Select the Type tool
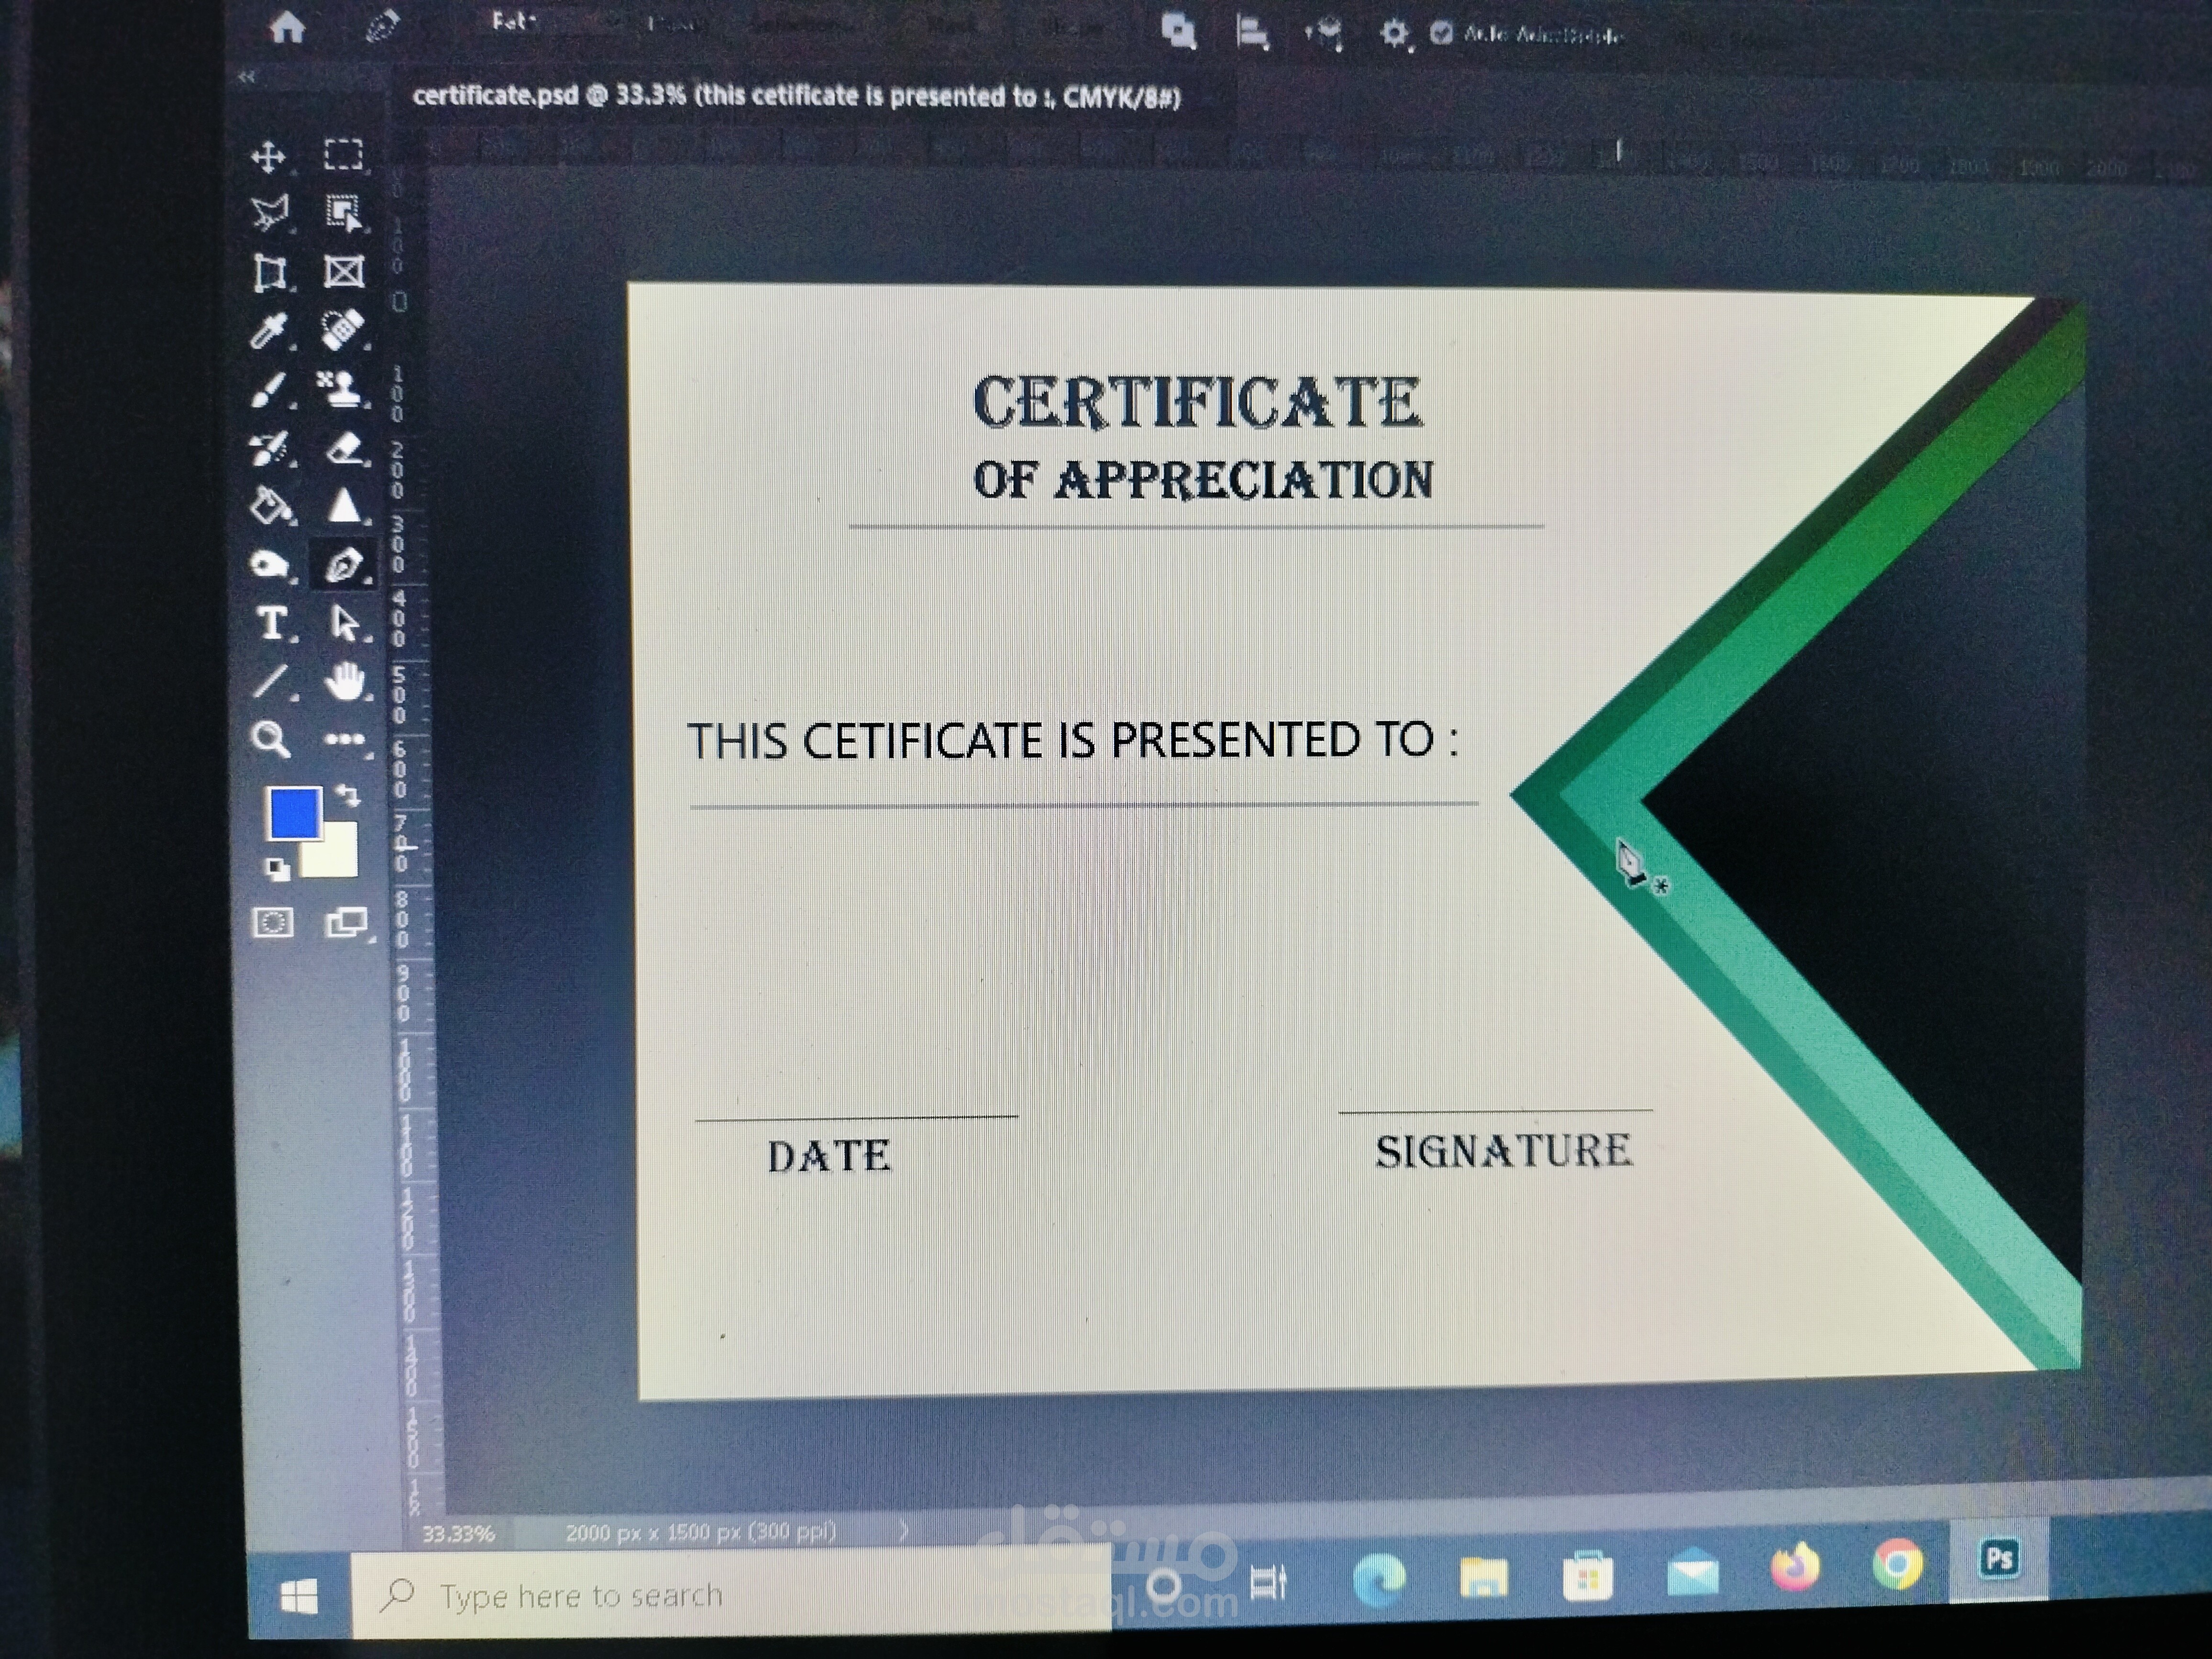Viewport: 2212px width, 1659px height. coord(272,623)
